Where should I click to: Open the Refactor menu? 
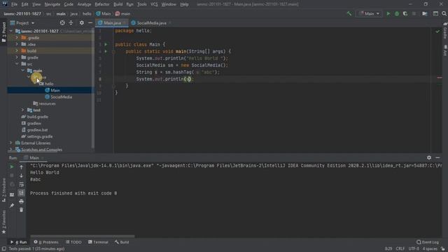click(102, 4)
